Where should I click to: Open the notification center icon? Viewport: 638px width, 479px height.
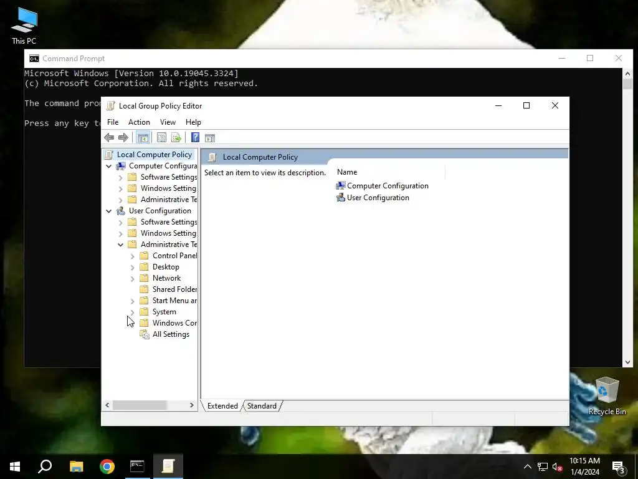pyautogui.click(x=619, y=467)
